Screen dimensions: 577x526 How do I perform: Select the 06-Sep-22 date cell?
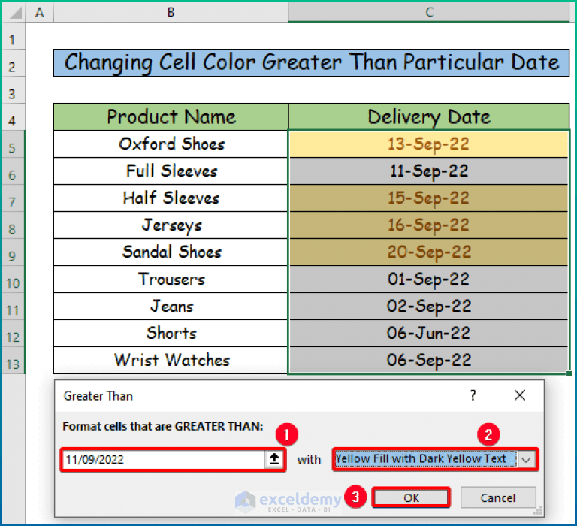click(429, 361)
